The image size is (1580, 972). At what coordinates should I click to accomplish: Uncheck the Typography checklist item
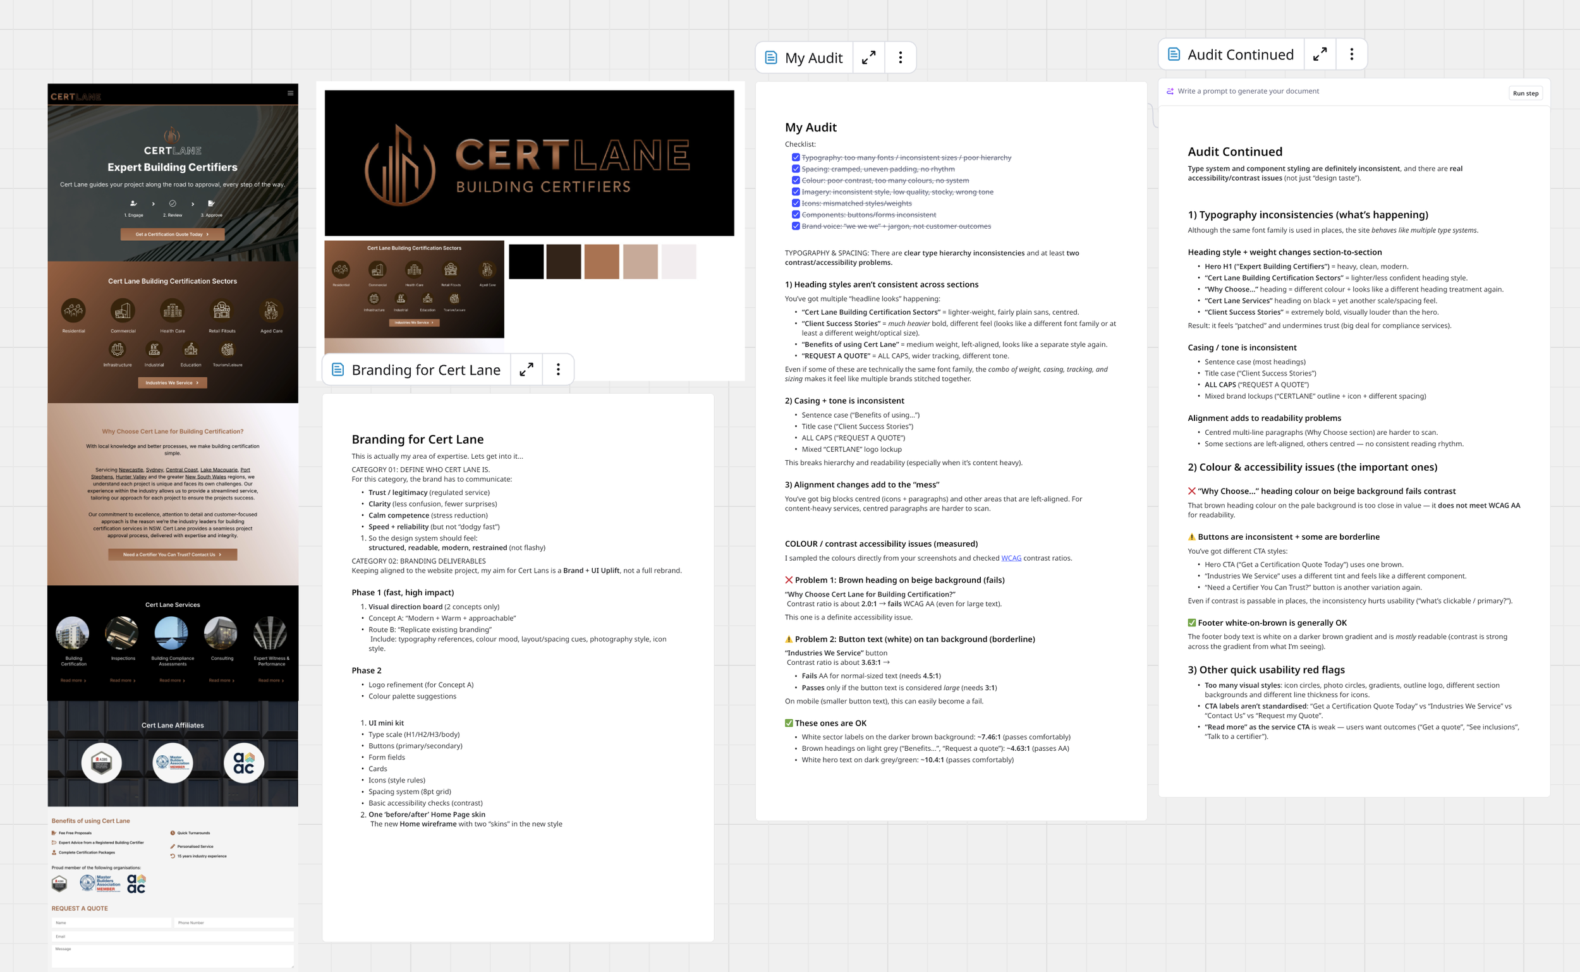click(x=796, y=157)
